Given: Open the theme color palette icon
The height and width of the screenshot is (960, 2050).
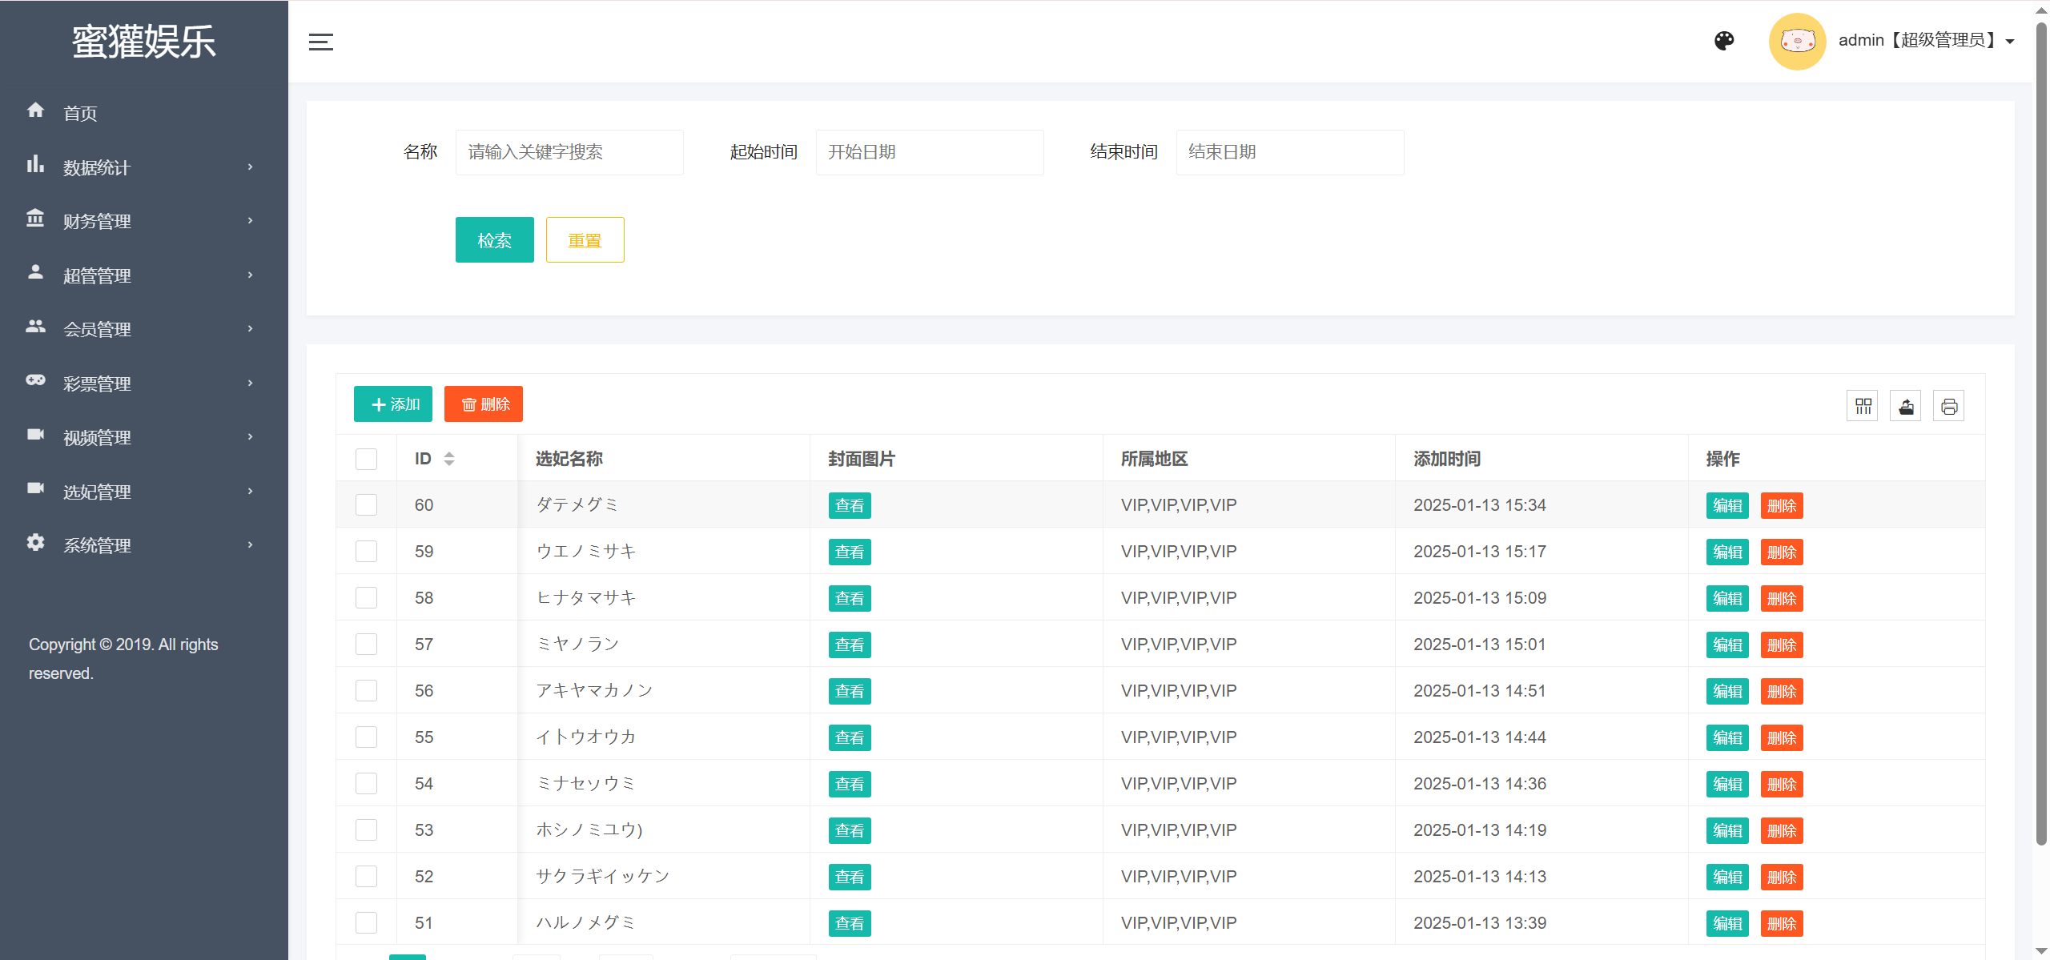Looking at the screenshot, I should click(1724, 41).
